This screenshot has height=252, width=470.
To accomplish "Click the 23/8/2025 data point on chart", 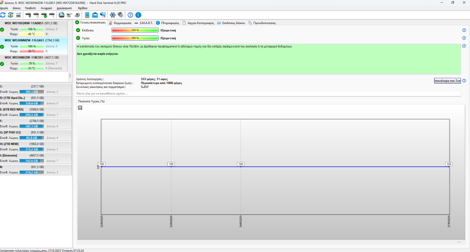I will pyautogui.click(x=171, y=166).
